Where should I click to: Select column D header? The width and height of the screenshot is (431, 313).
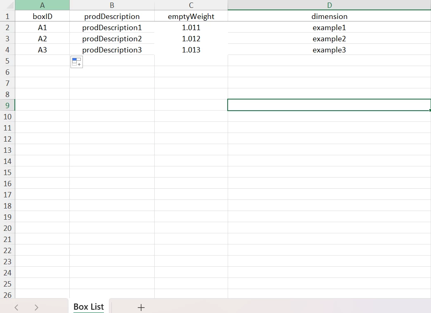(x=329, y=5)
